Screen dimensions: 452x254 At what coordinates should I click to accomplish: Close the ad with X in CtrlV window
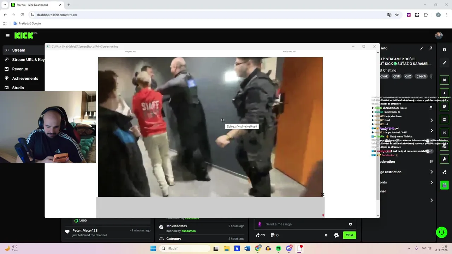coord(322,195)
